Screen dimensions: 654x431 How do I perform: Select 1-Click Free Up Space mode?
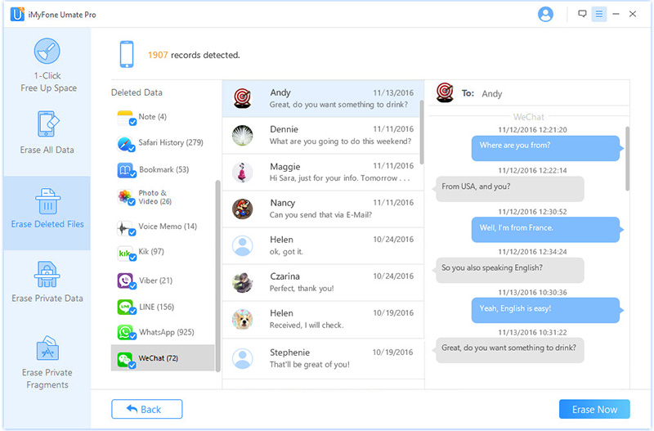(46, 65)
